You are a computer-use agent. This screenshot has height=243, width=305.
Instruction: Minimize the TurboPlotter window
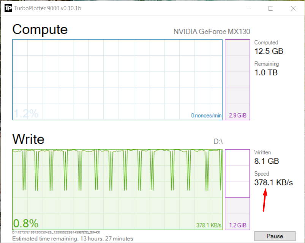pos(249,8)
